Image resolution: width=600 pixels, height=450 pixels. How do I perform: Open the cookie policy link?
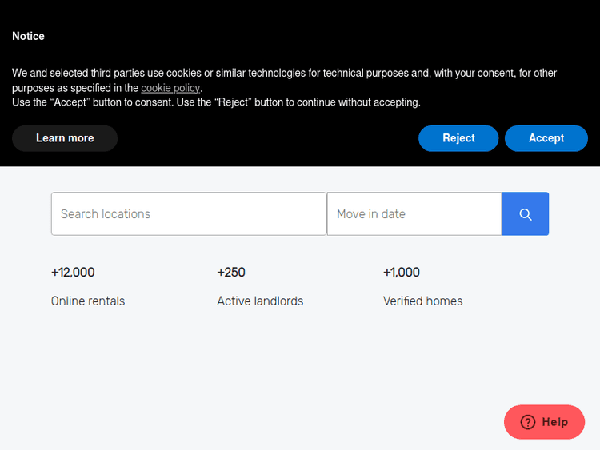tap(170, 88)
